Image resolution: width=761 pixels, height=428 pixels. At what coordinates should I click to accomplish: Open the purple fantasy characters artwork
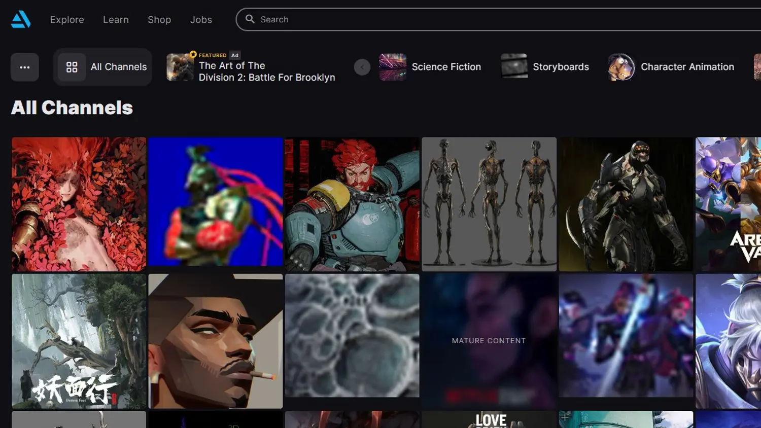(729, 204)
